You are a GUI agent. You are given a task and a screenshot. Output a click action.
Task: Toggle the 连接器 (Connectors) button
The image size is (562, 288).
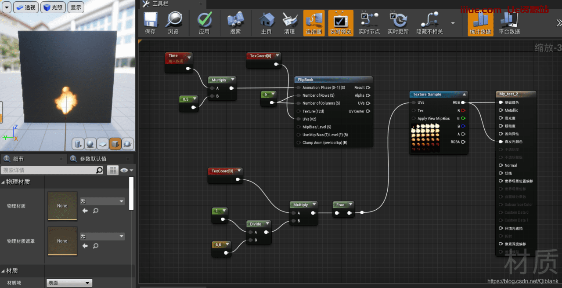(313, 23)
